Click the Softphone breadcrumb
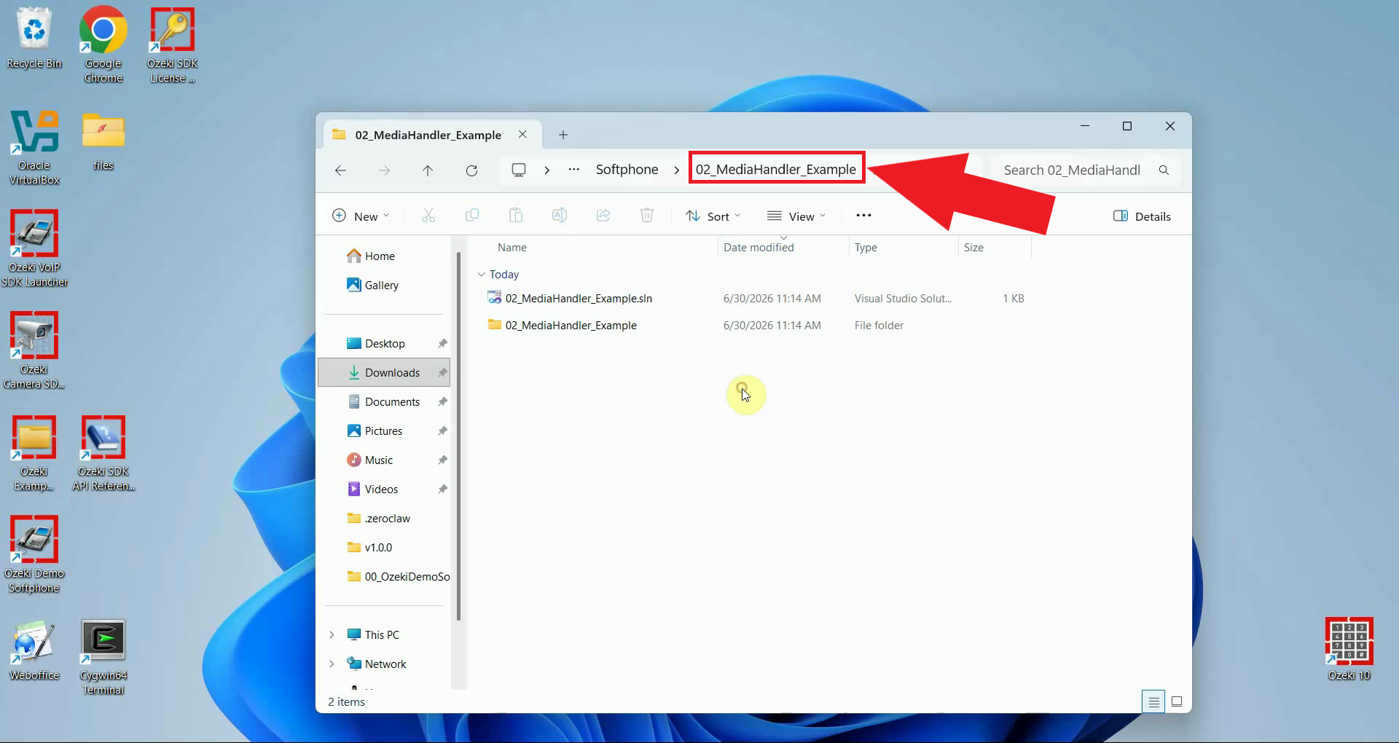This screenshot has width=1399, height=743. pyautogui.click(x=627, y=170)
